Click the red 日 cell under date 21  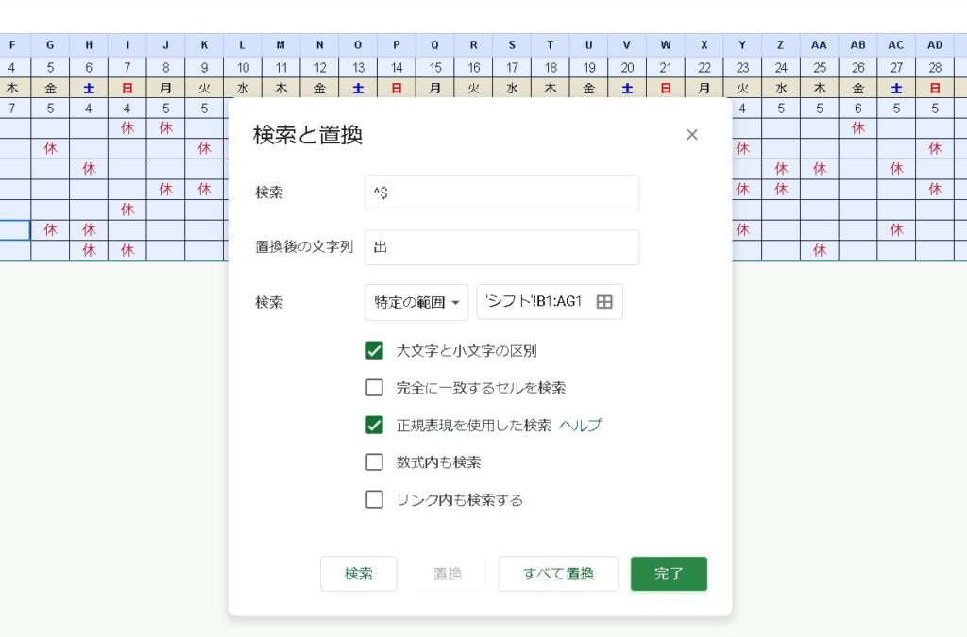click(666, 88)
